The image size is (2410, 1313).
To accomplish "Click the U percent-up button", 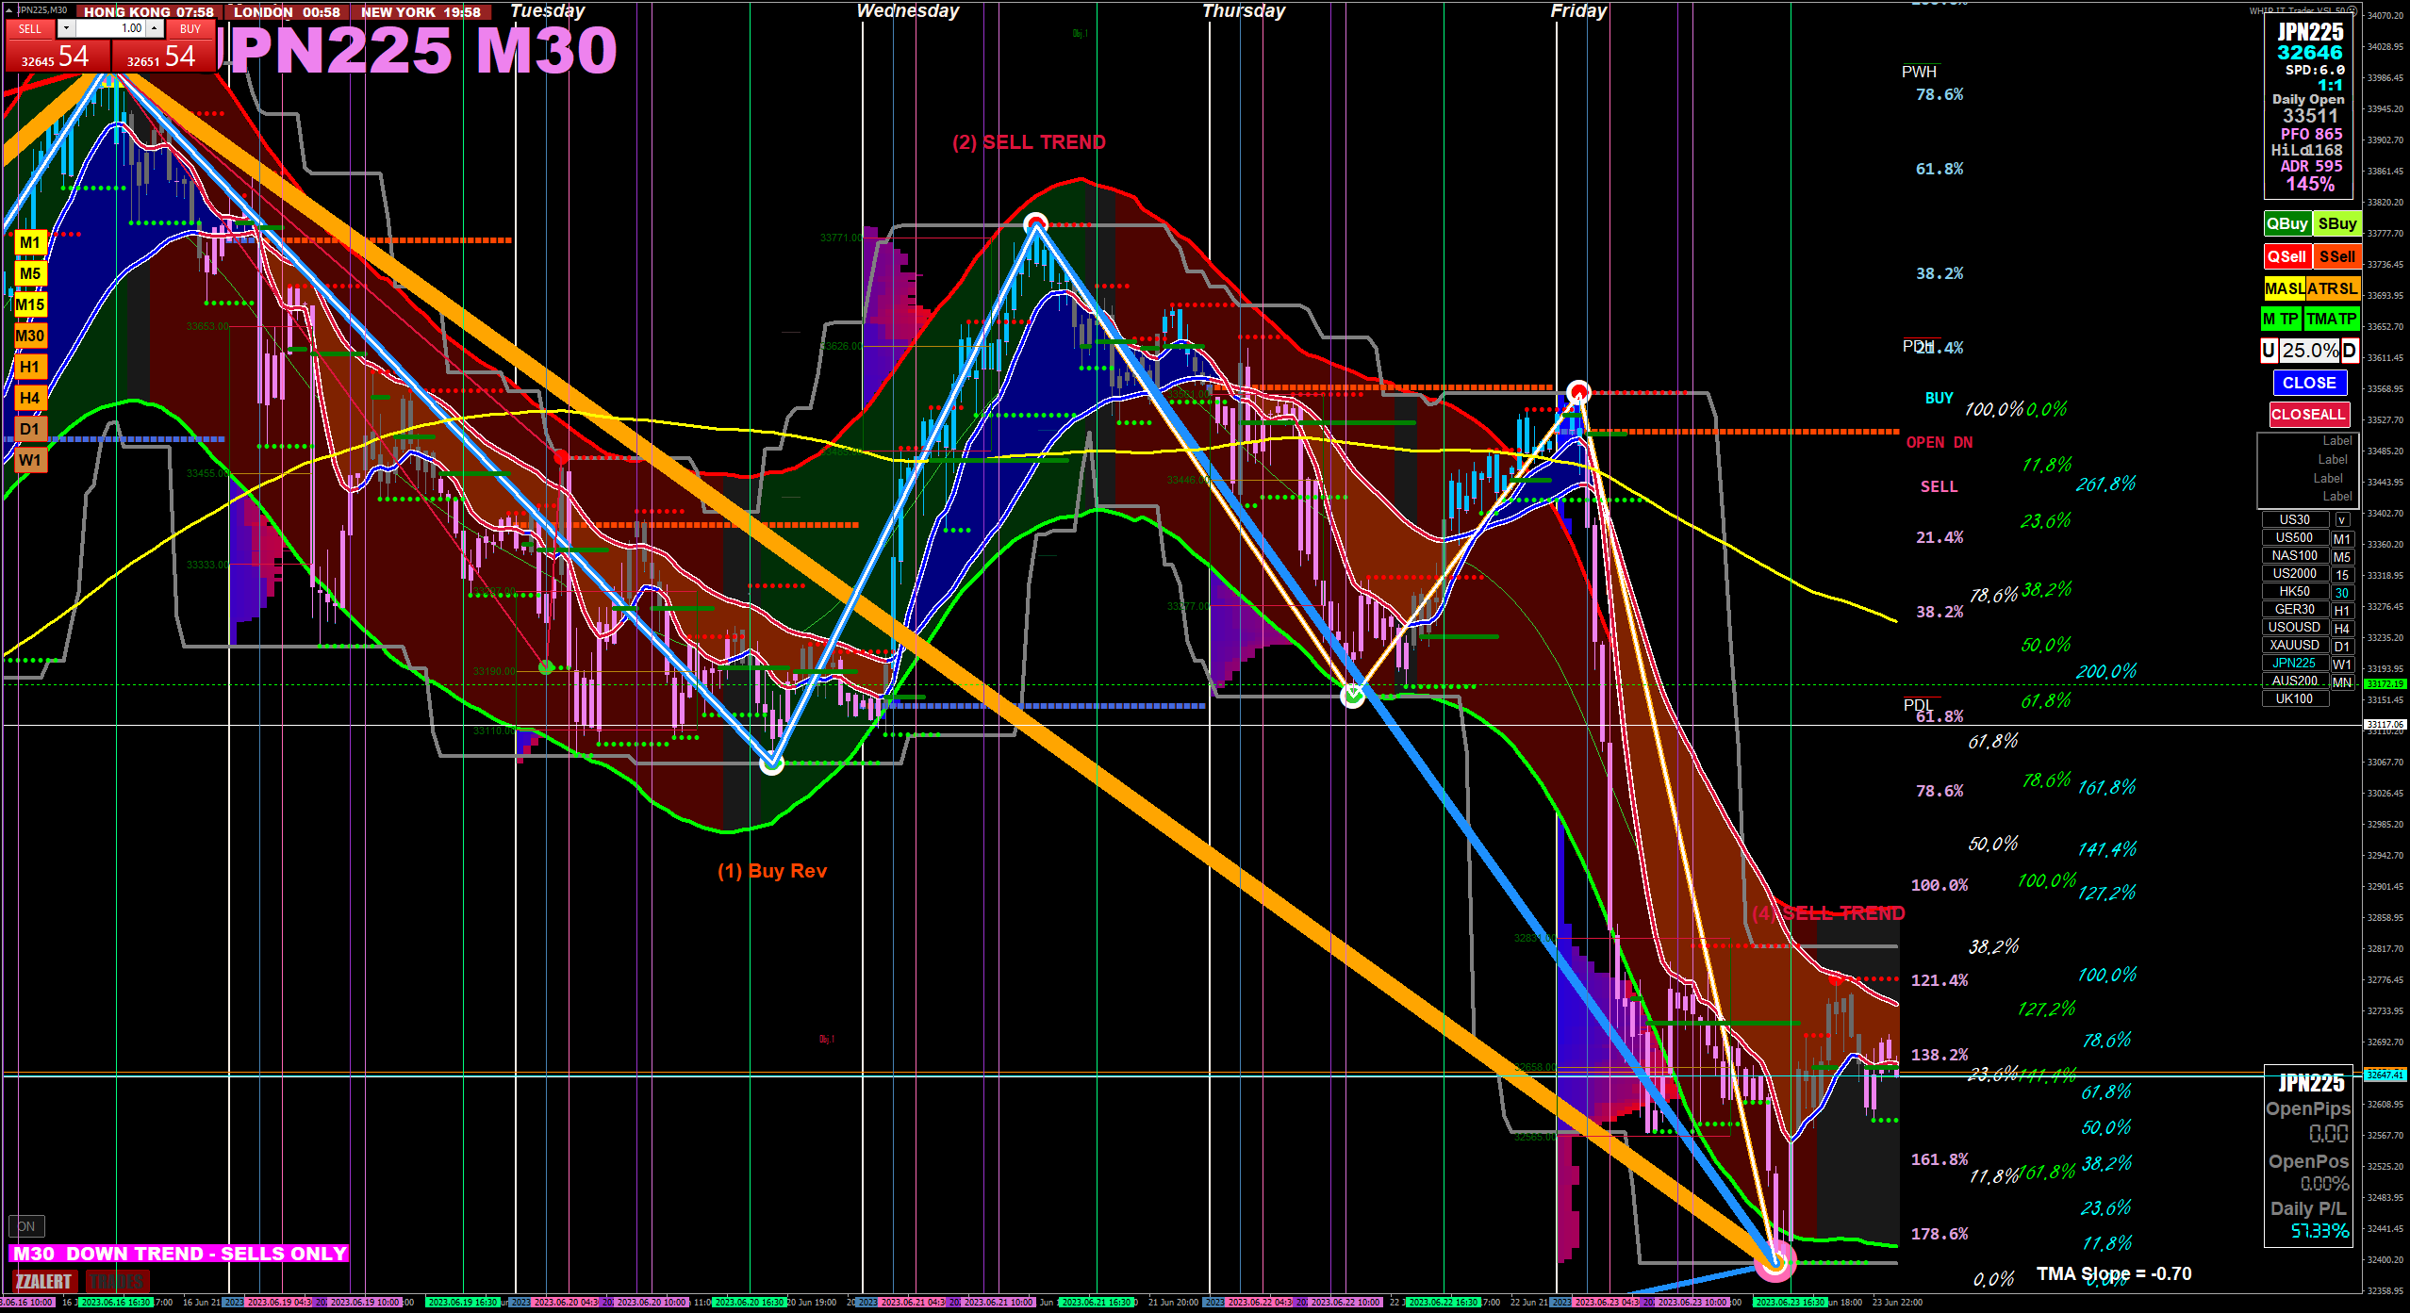I will point(2269,351).
